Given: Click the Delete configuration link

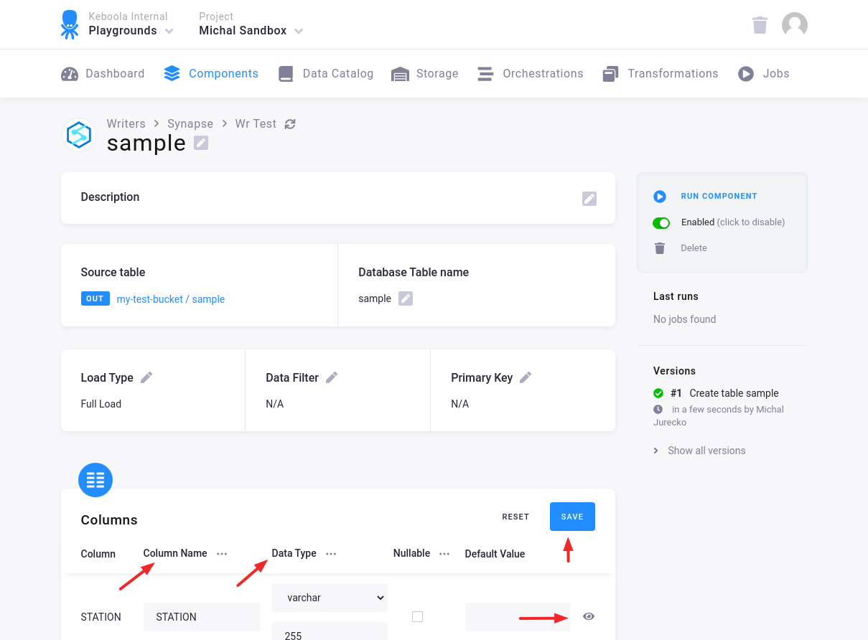Looking at the screenshot, I should point(694,248).
